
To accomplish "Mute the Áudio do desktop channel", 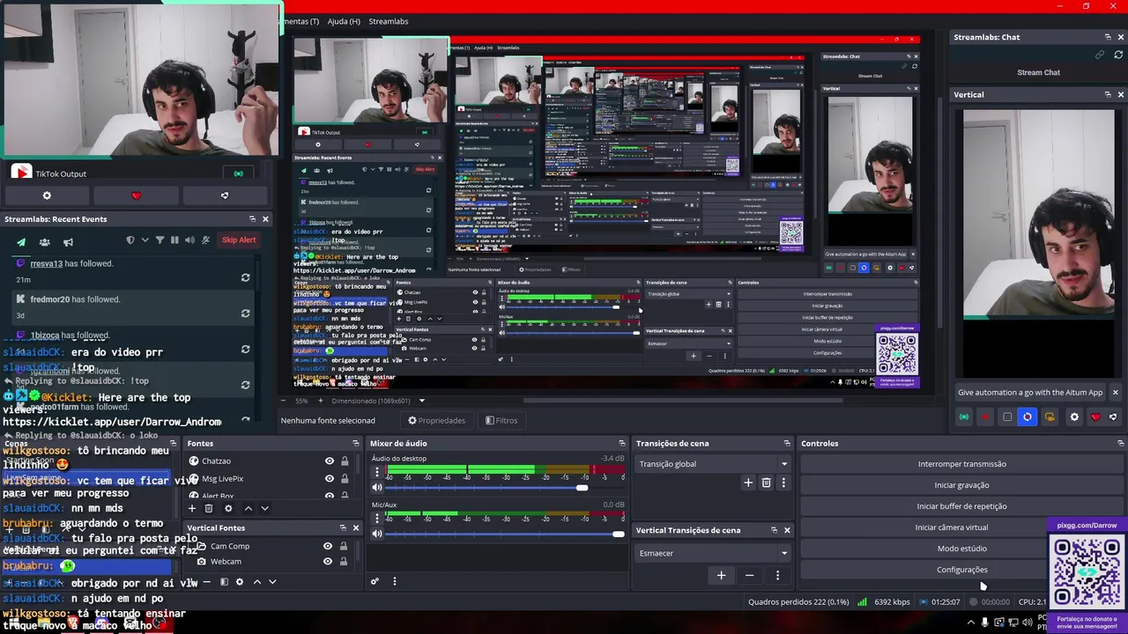I will tap(377, 488).
